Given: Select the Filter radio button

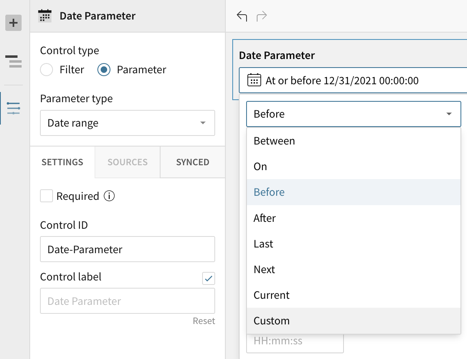Looking at the screenshot, I should point(46,70).
